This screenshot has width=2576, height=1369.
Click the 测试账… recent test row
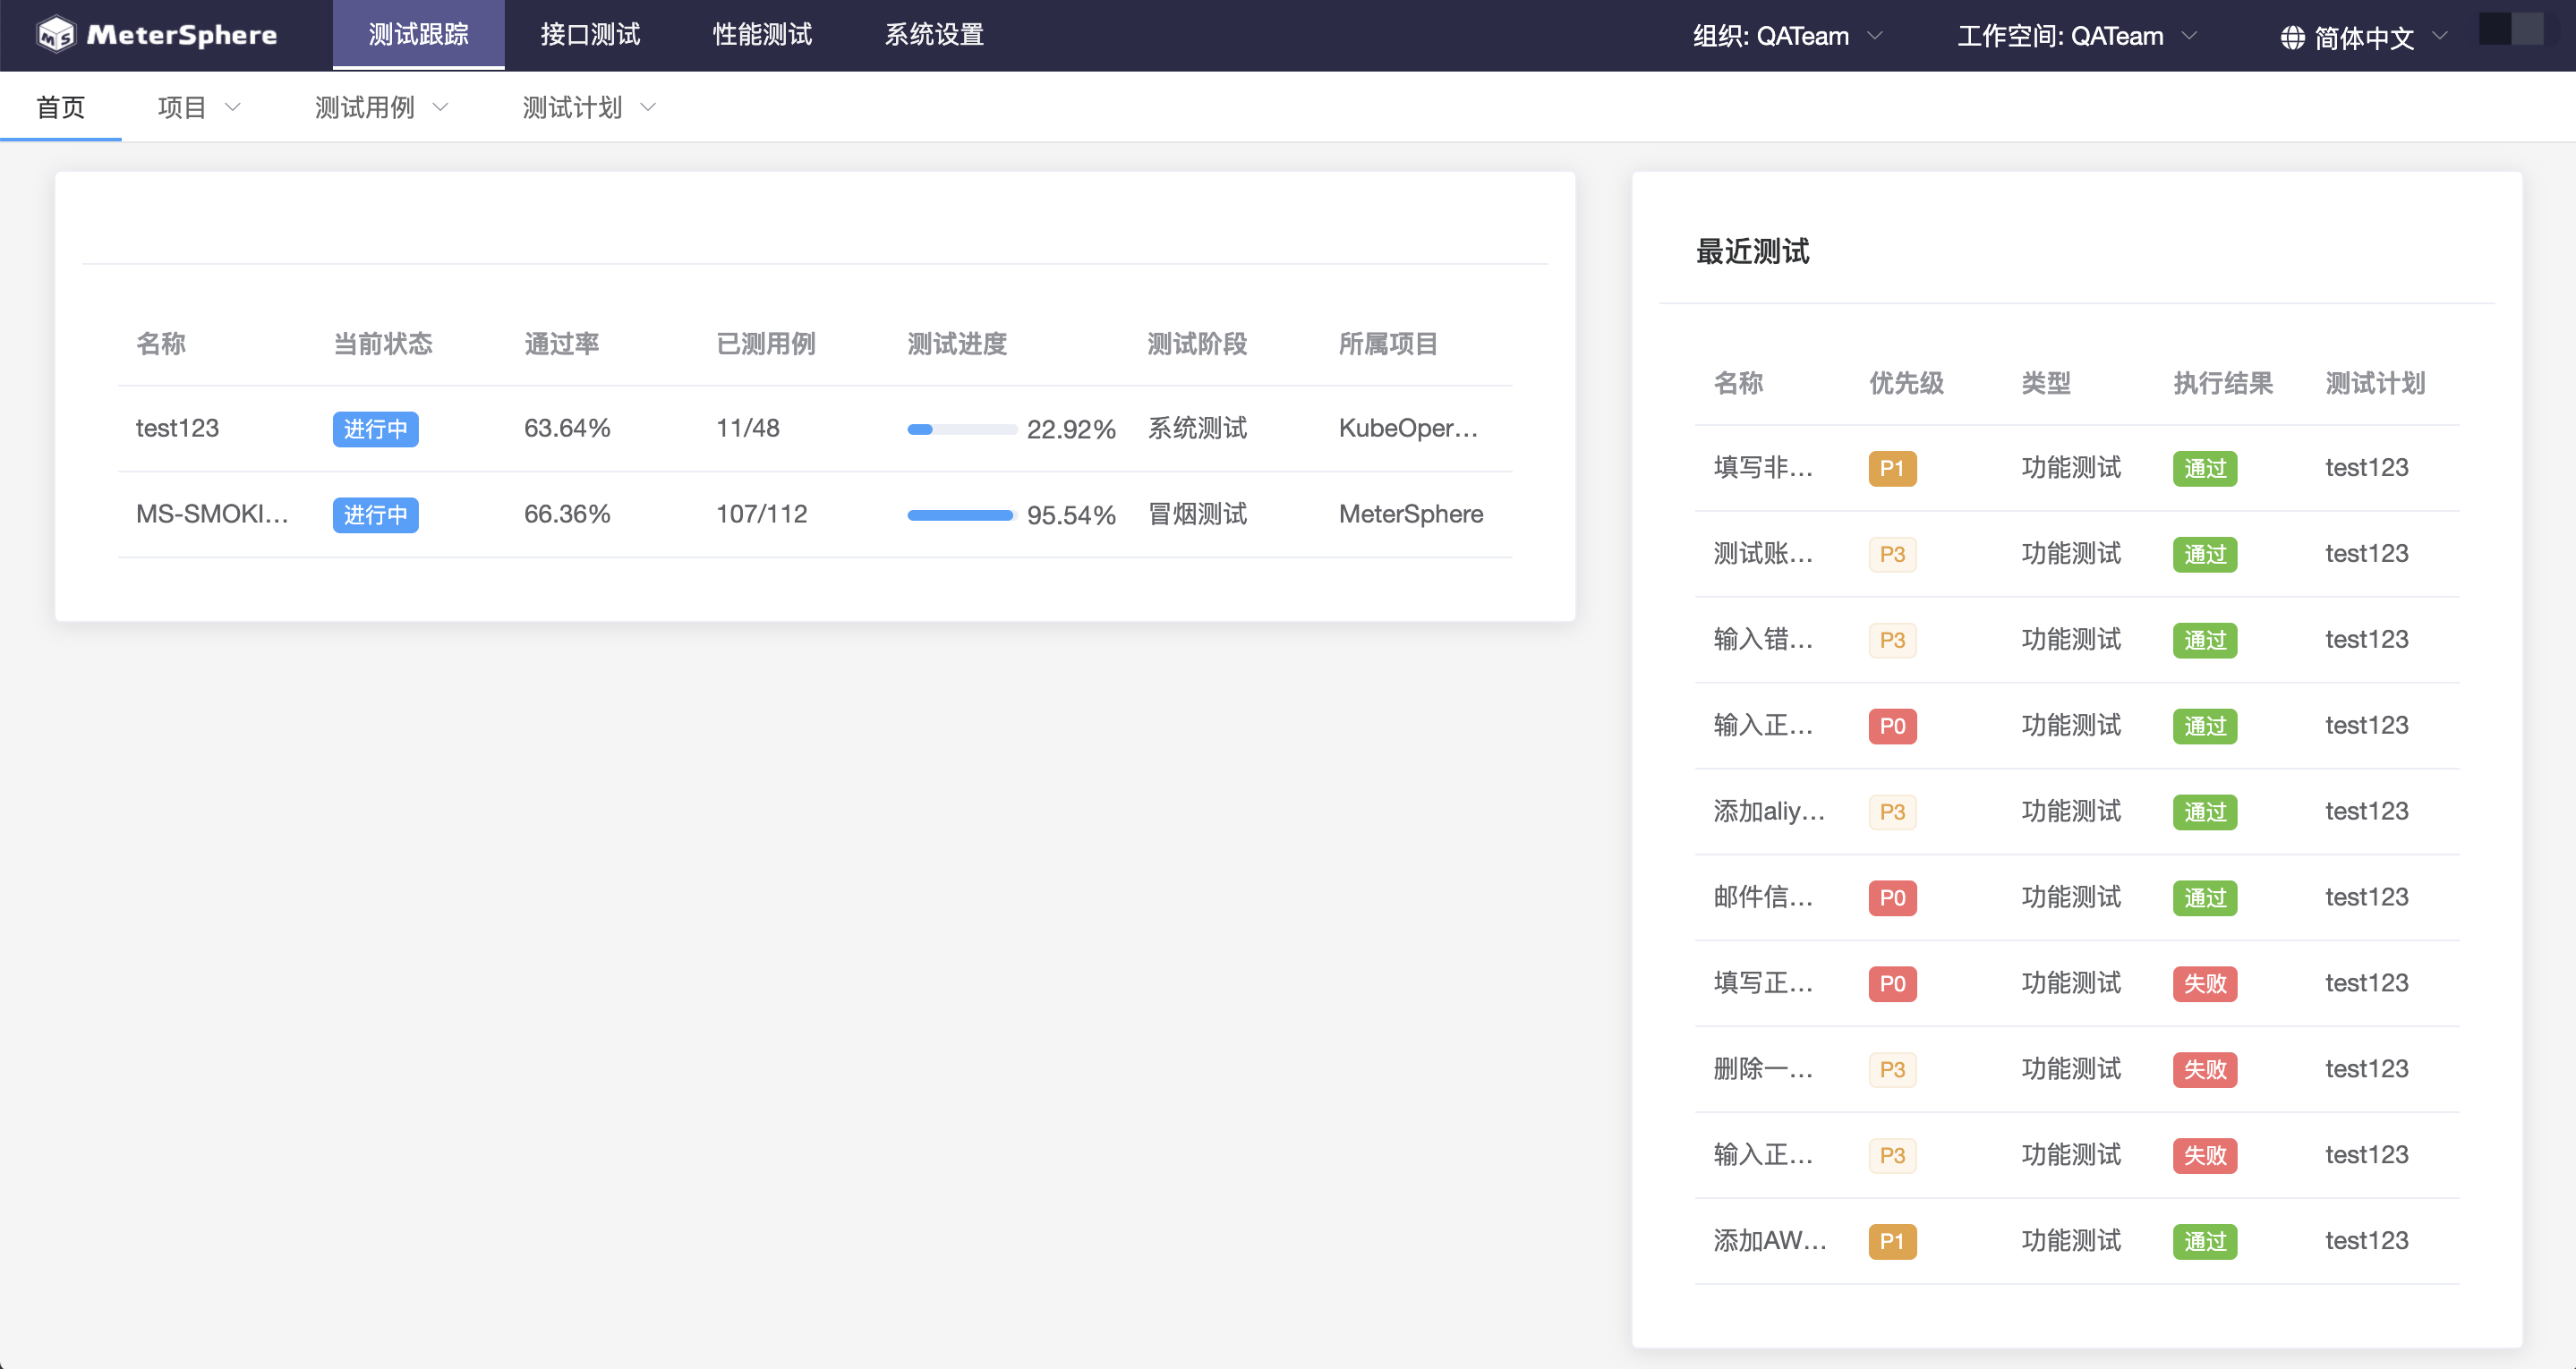tap(2077, 554)
